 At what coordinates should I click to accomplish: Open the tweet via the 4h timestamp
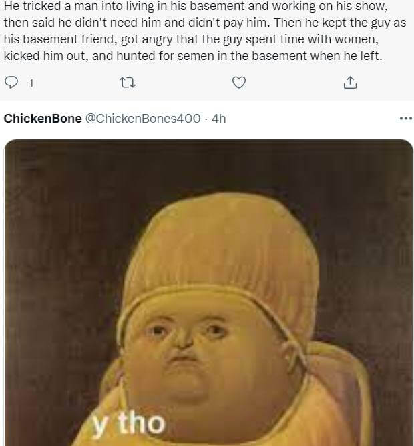(x=218, y=118)
